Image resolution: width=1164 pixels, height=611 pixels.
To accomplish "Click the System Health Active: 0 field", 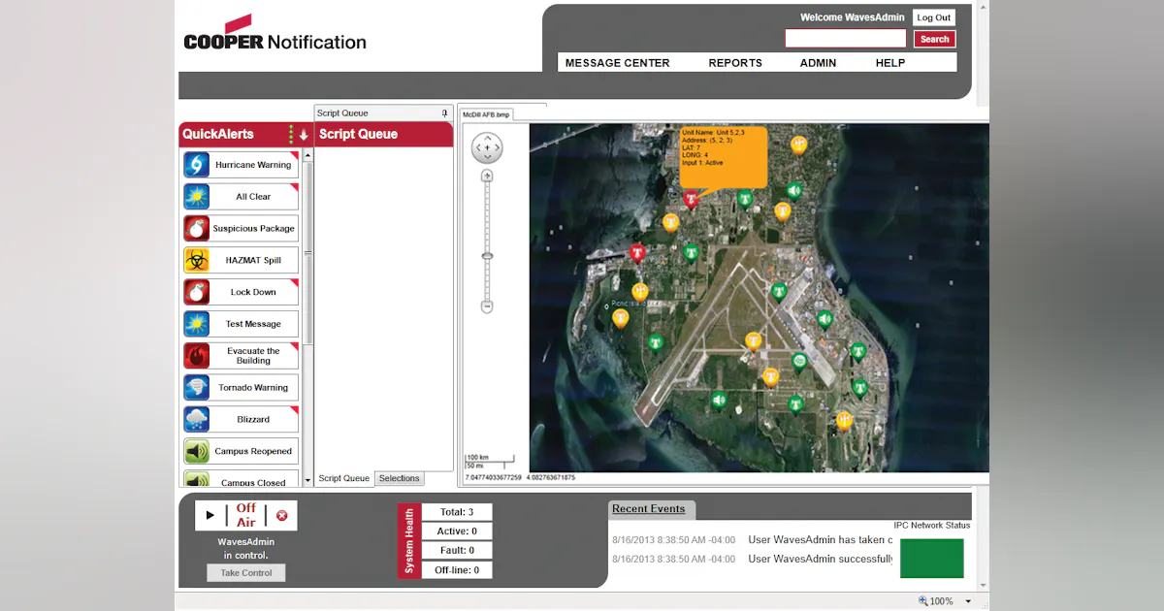I will tap(457, 531).
